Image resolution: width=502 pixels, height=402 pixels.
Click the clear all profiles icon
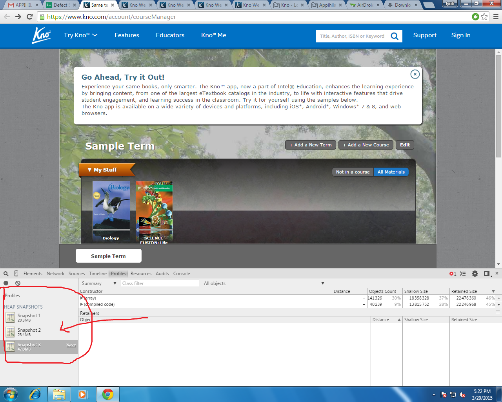pyautogui.click(x=18, y=283)
